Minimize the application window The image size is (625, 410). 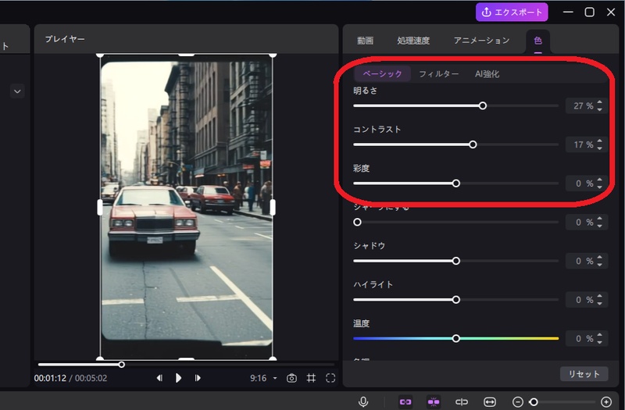pyautogui.click(x=568, y=12)
